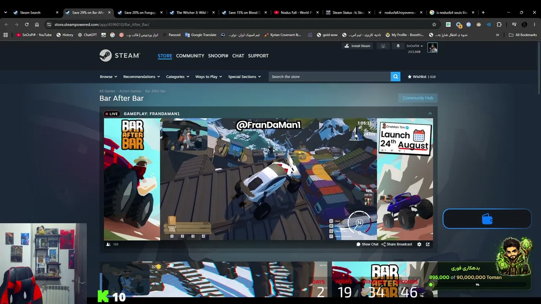Screen dimensions: 541x304
Task: Open the CHAT menu item
Action: 238,56
